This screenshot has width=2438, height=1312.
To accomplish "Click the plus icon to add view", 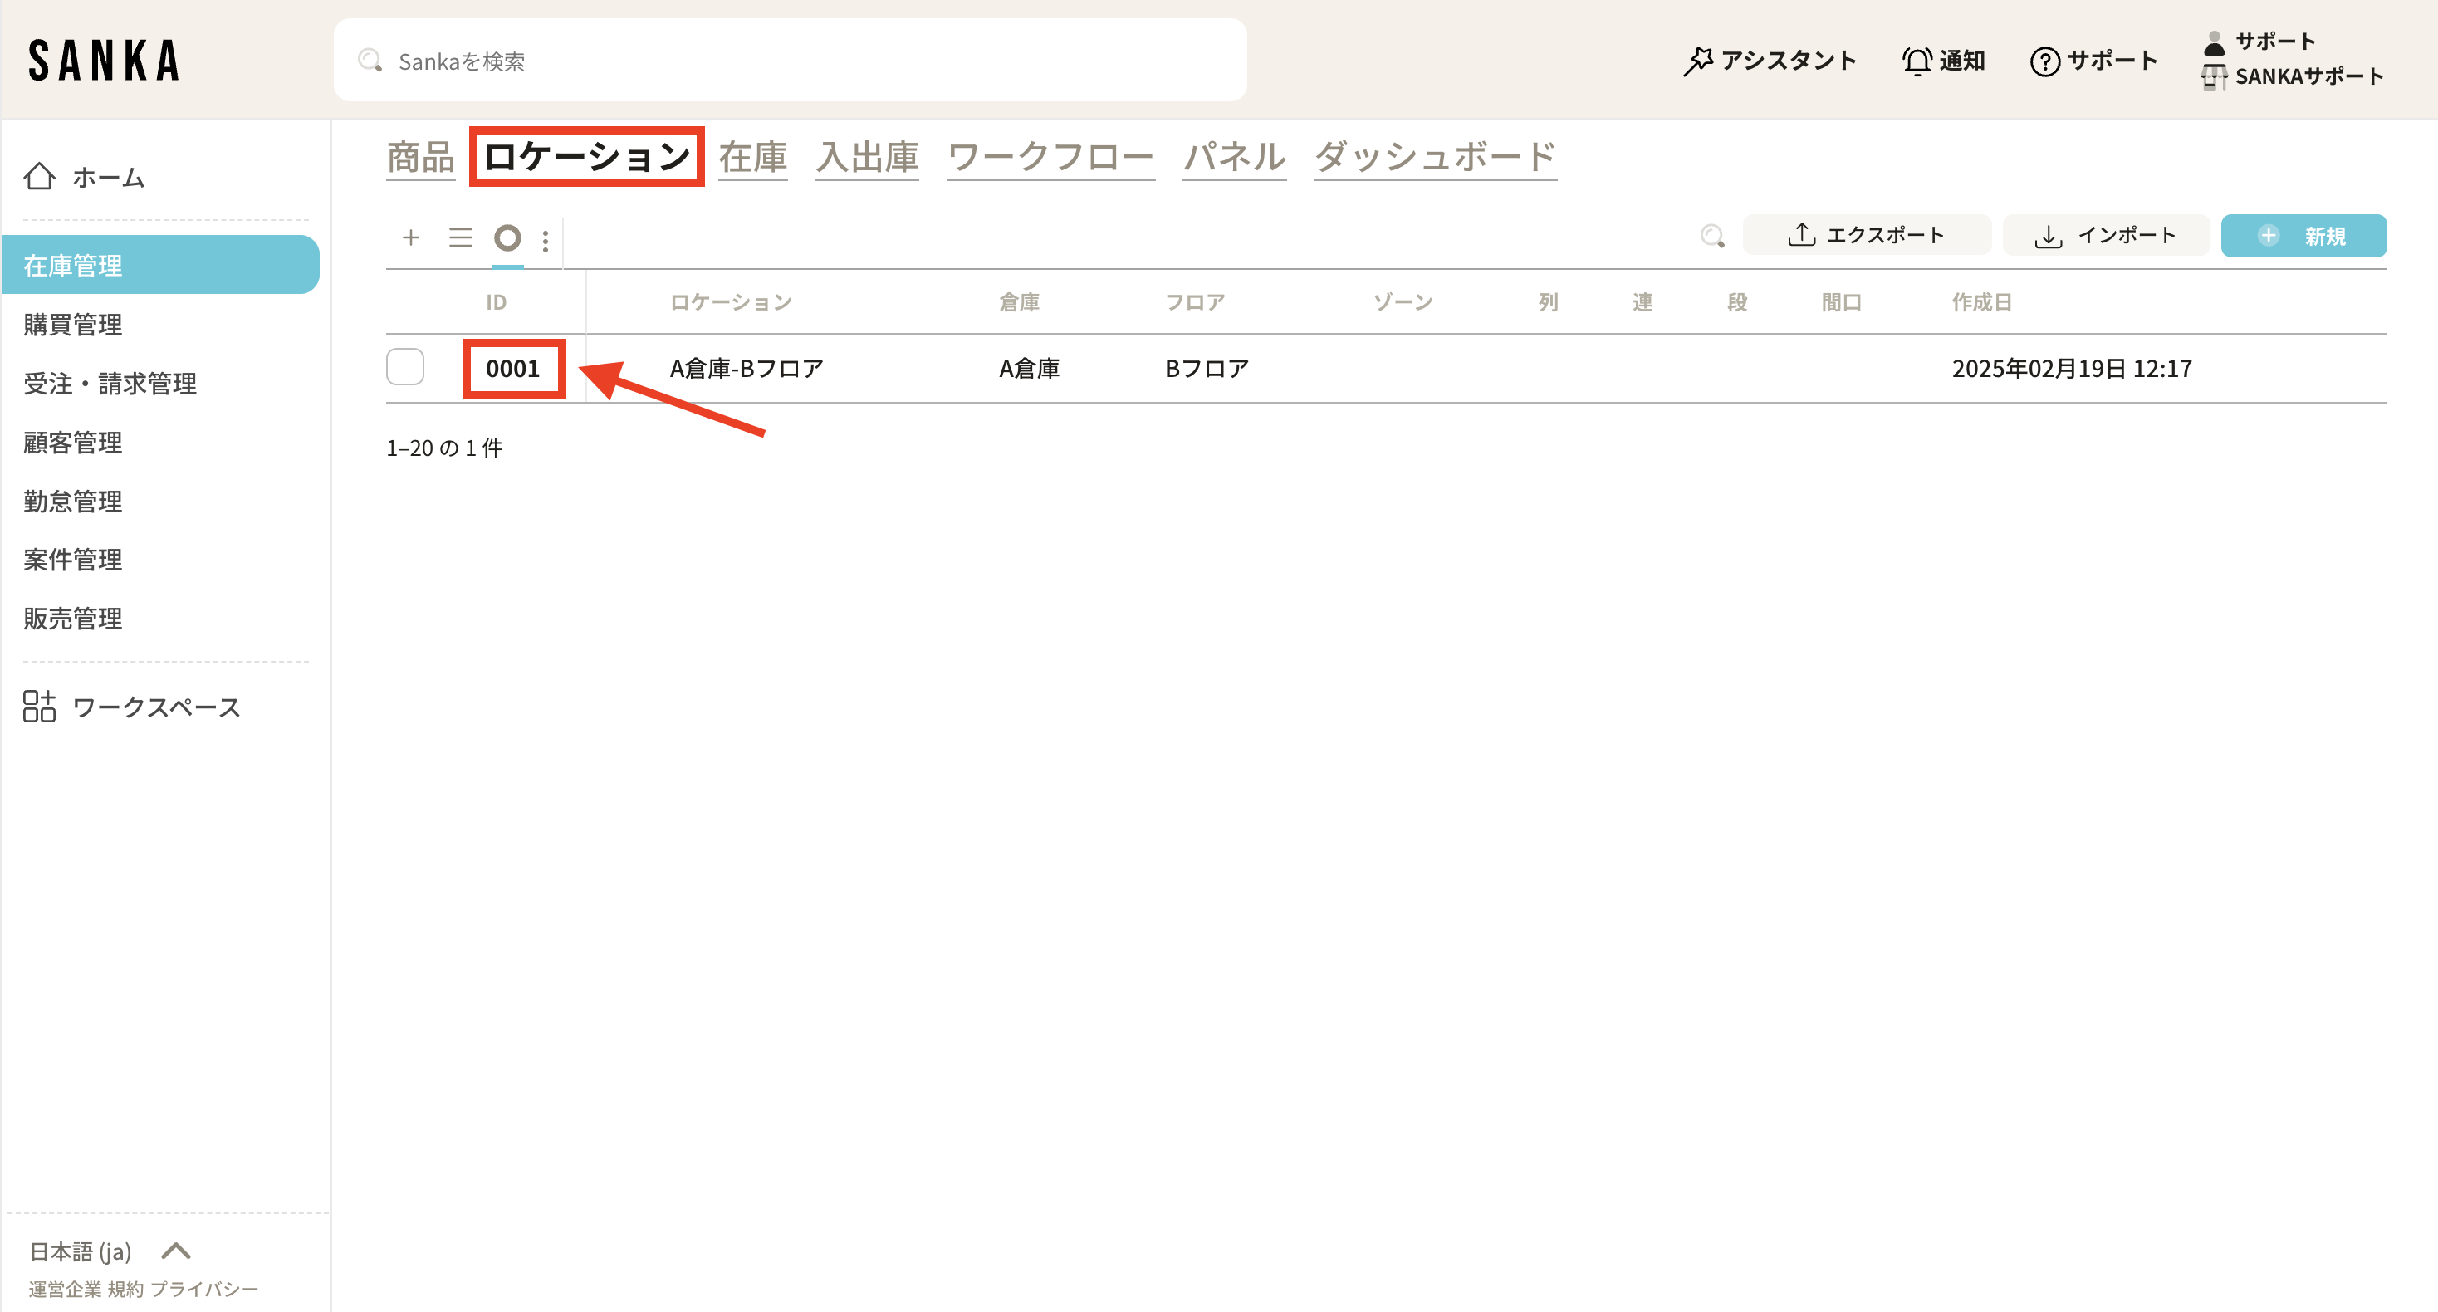I will point(411,237).
